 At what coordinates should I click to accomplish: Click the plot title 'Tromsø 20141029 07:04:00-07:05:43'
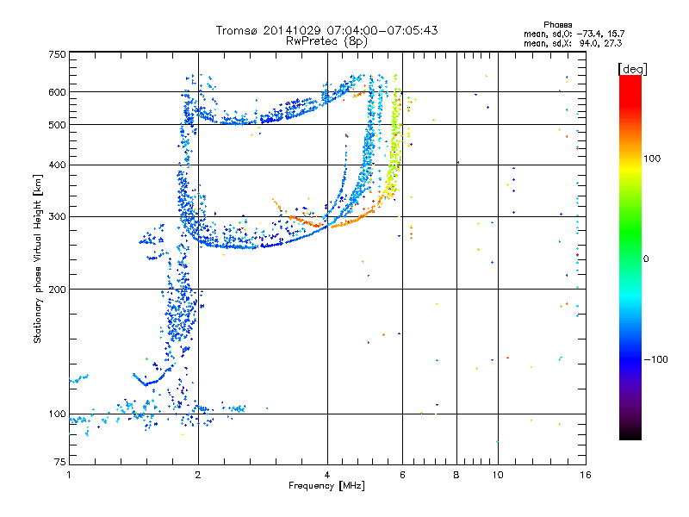click(x=326, y=31)
